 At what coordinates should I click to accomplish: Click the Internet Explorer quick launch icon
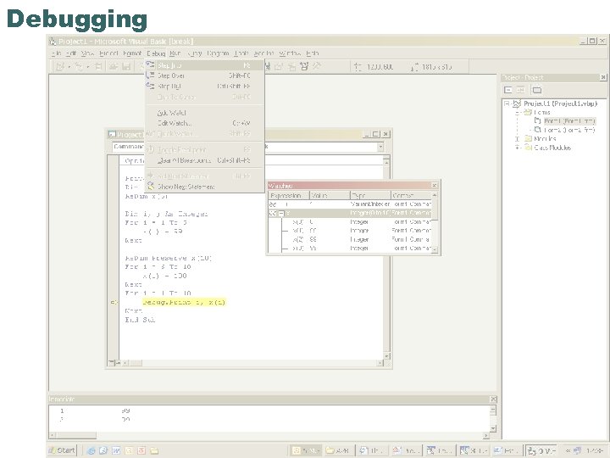point(91,450)
